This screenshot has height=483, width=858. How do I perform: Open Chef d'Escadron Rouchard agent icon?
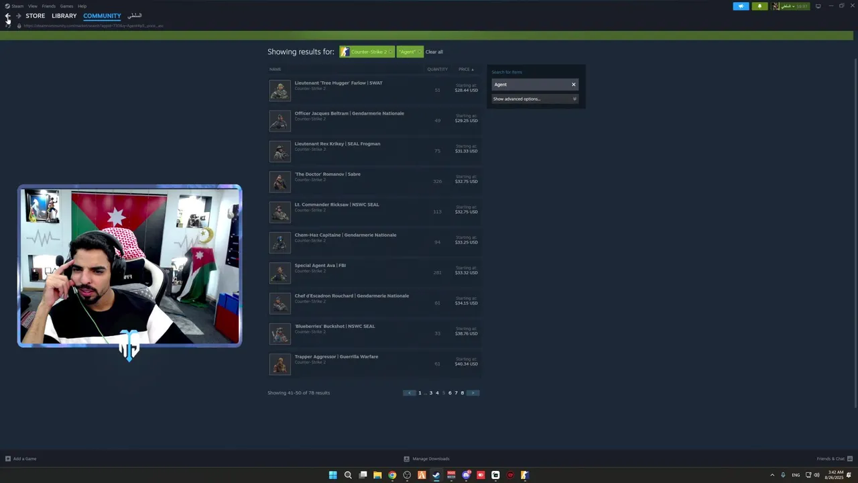[x=280, y=303]
